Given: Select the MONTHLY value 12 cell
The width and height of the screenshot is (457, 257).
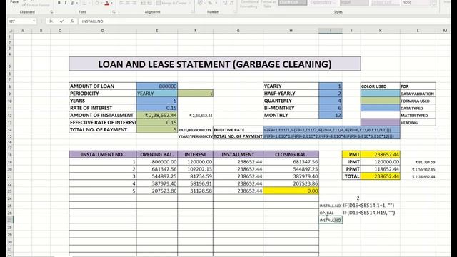Looking at the screenshot, I should click(331, 115).
